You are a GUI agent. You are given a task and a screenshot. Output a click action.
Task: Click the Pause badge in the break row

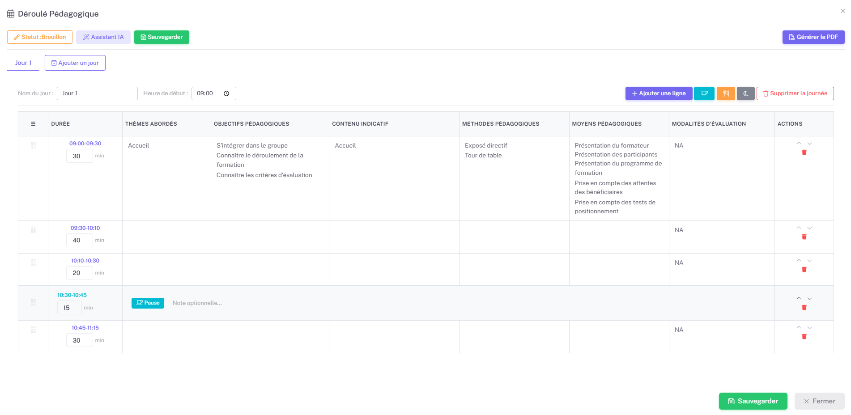(148, 303)
